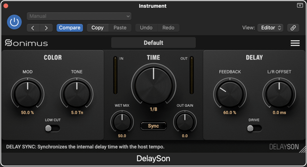Click the Paste button
This screenshot has height=167, width=307.
click(x=120, y=28)
